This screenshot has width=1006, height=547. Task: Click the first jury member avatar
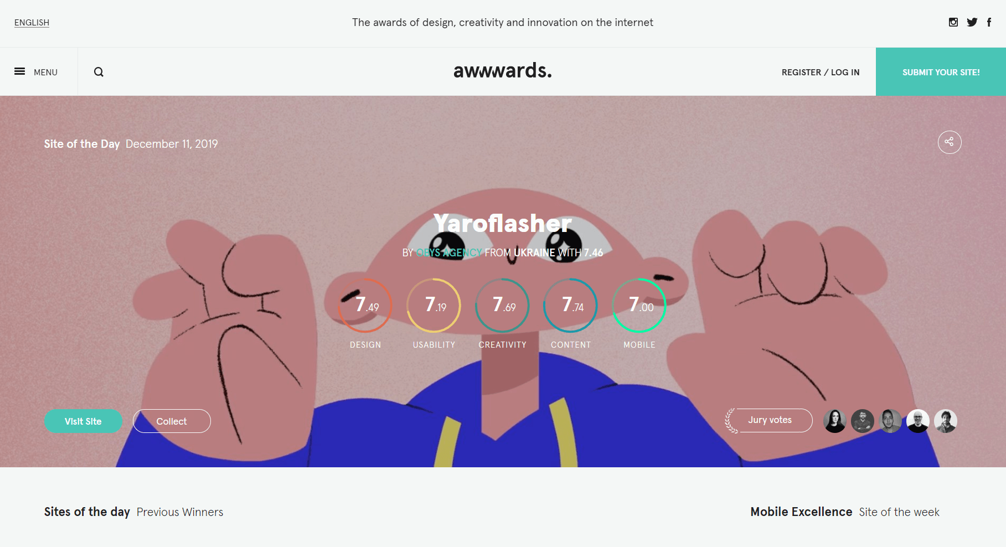[835, 421]
